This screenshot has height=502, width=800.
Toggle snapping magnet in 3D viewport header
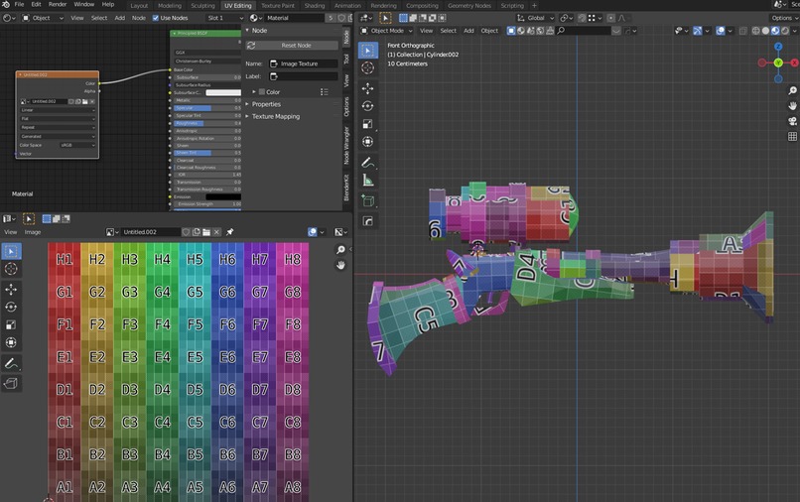(x=582, y=18)
